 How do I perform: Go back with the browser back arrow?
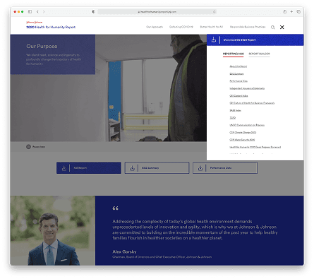[37, 11]
